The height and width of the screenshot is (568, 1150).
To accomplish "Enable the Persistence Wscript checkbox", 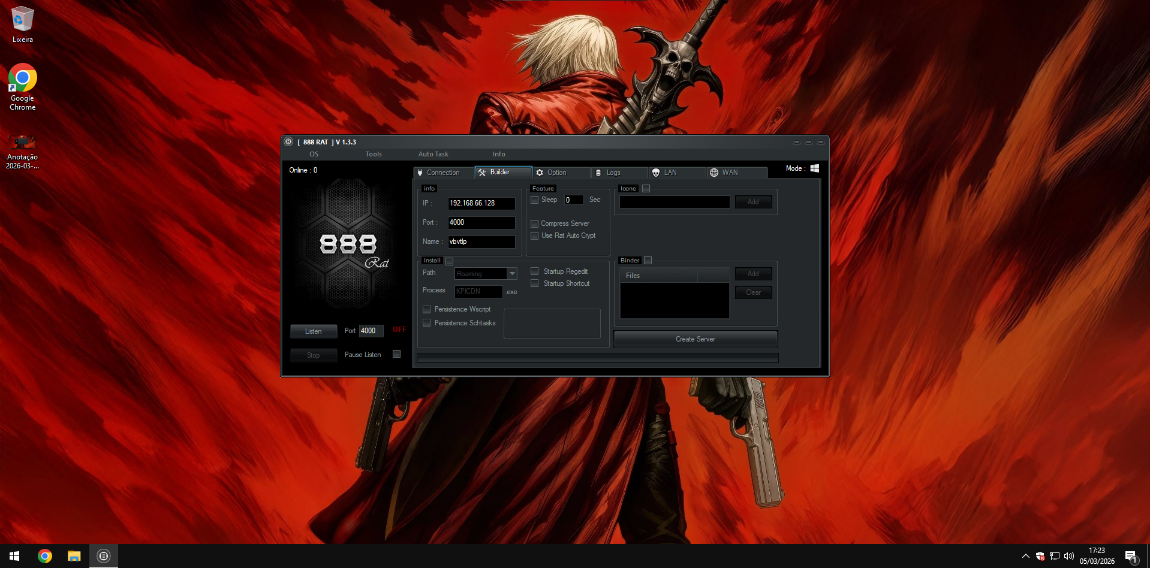I will point(426,309).
